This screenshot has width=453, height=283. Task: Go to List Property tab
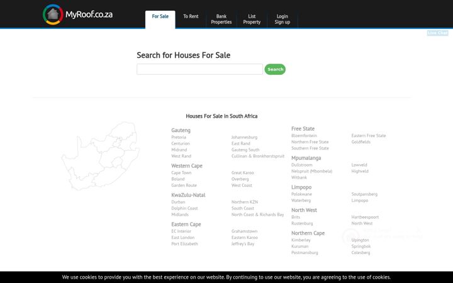point(252,19)
